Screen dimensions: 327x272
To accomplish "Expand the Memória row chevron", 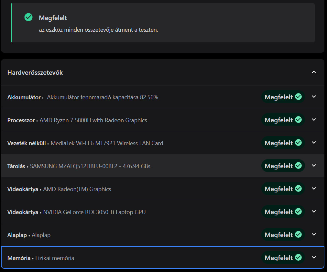I will [x=314, y=257].
